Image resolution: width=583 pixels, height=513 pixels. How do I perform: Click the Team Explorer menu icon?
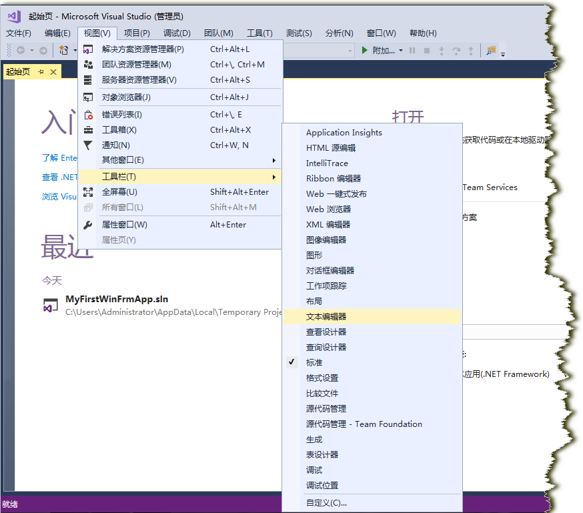[88, 65]
